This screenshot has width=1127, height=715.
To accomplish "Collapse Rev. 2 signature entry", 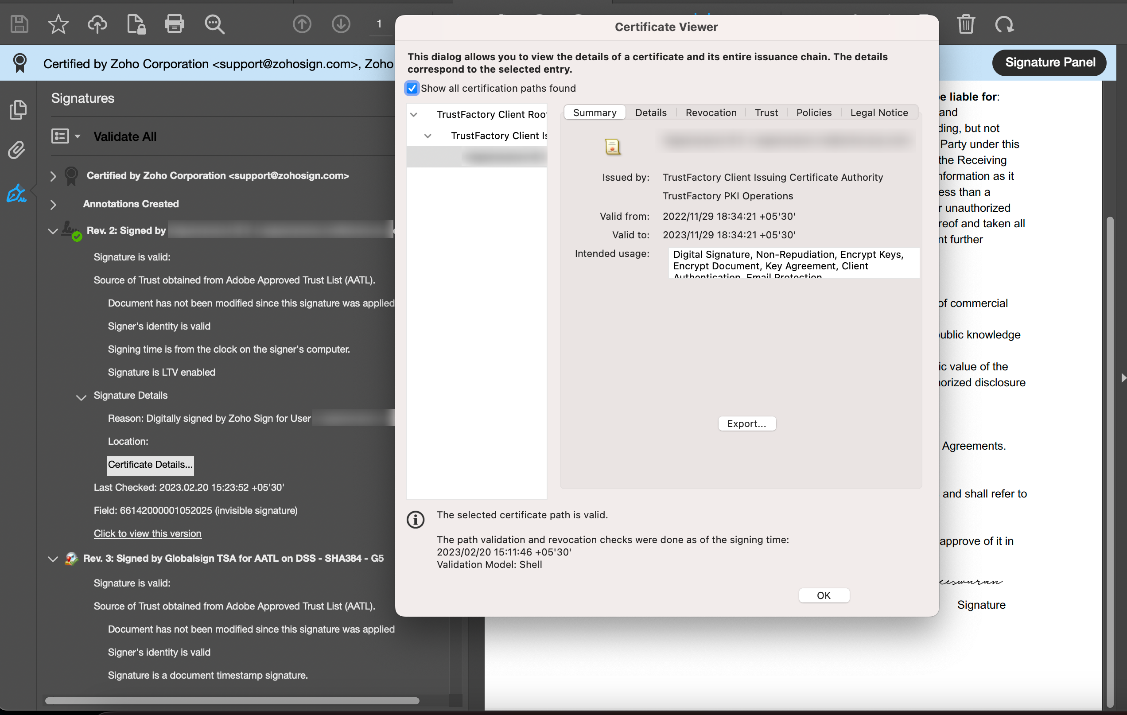I will (53, 231).
